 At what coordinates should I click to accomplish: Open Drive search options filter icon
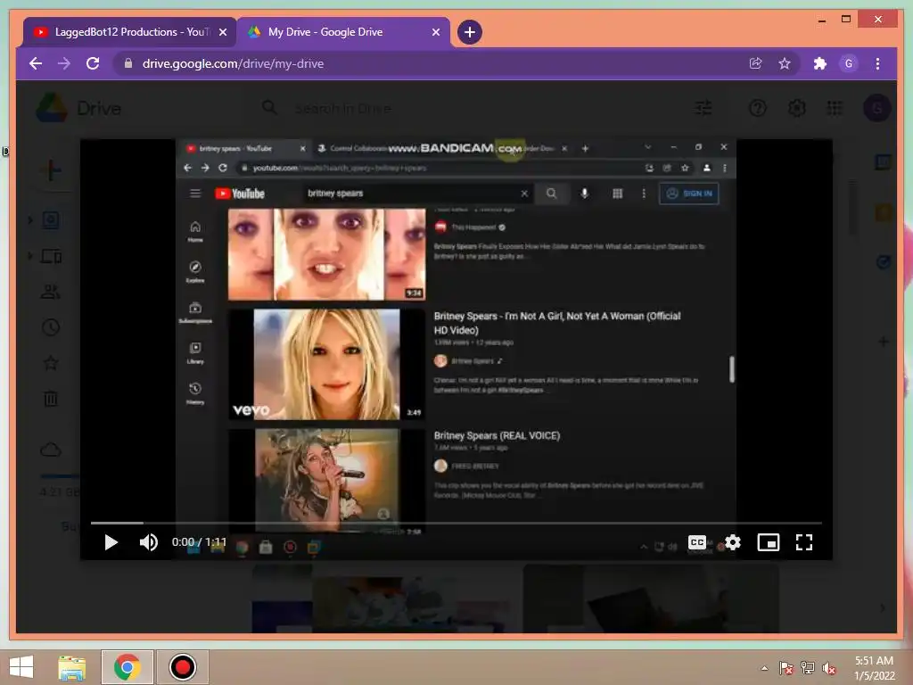(x=703, y=108)
